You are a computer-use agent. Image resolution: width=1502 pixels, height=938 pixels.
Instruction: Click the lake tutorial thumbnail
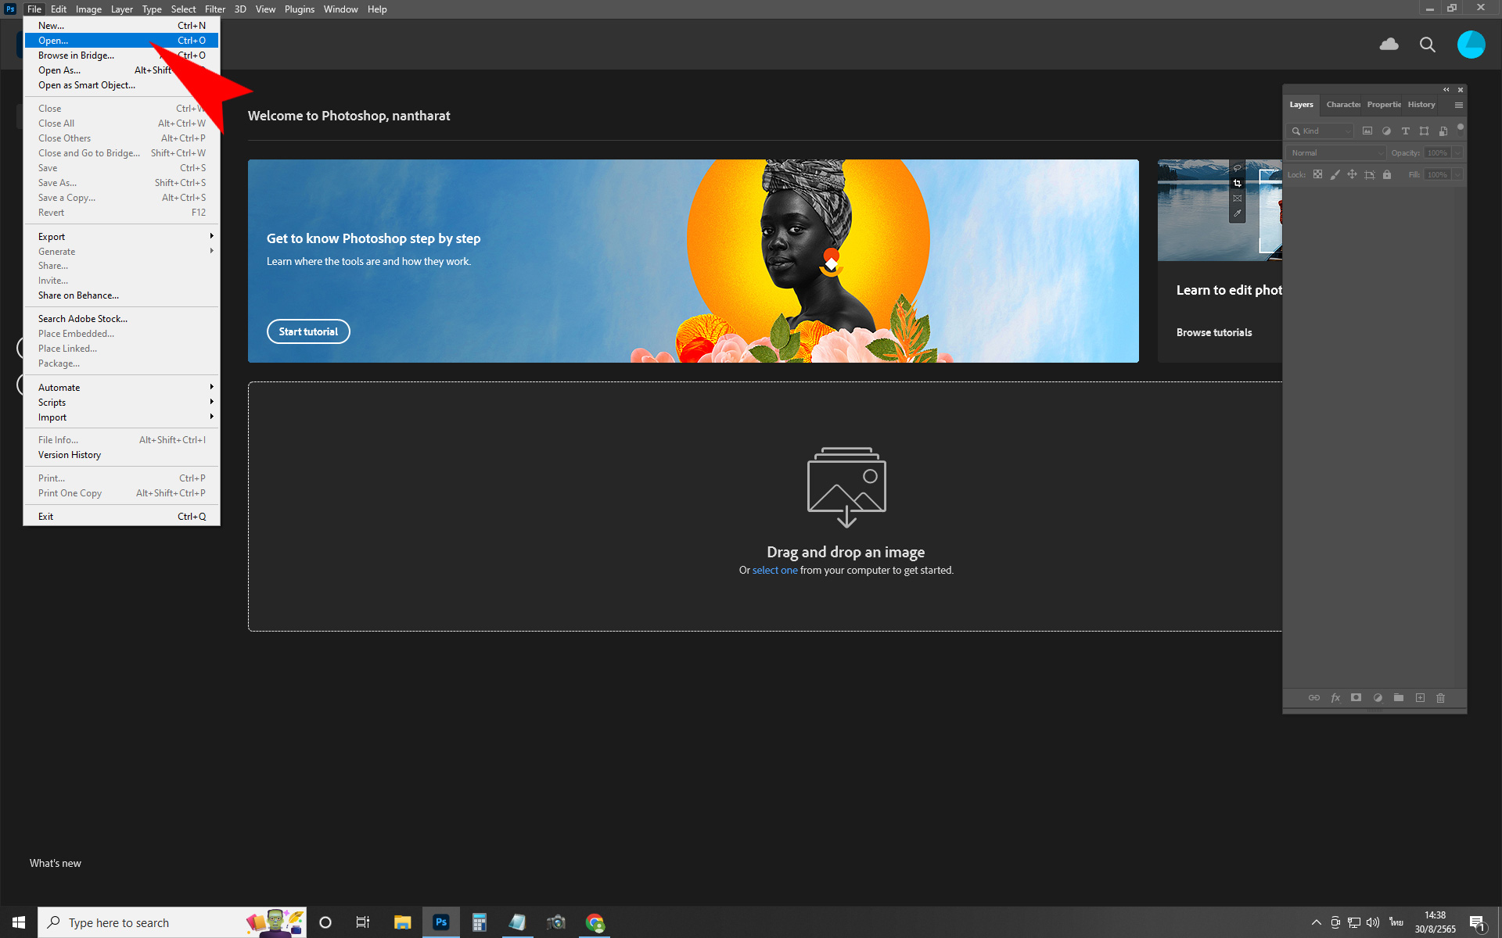[x=1220, y=210]
